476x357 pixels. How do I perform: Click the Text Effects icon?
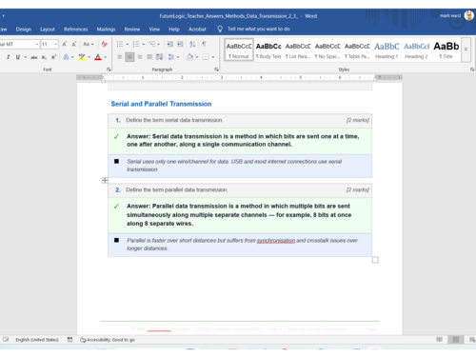point(66,57)
